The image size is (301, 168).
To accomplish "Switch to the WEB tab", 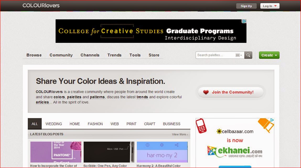I will coord(115,124).
